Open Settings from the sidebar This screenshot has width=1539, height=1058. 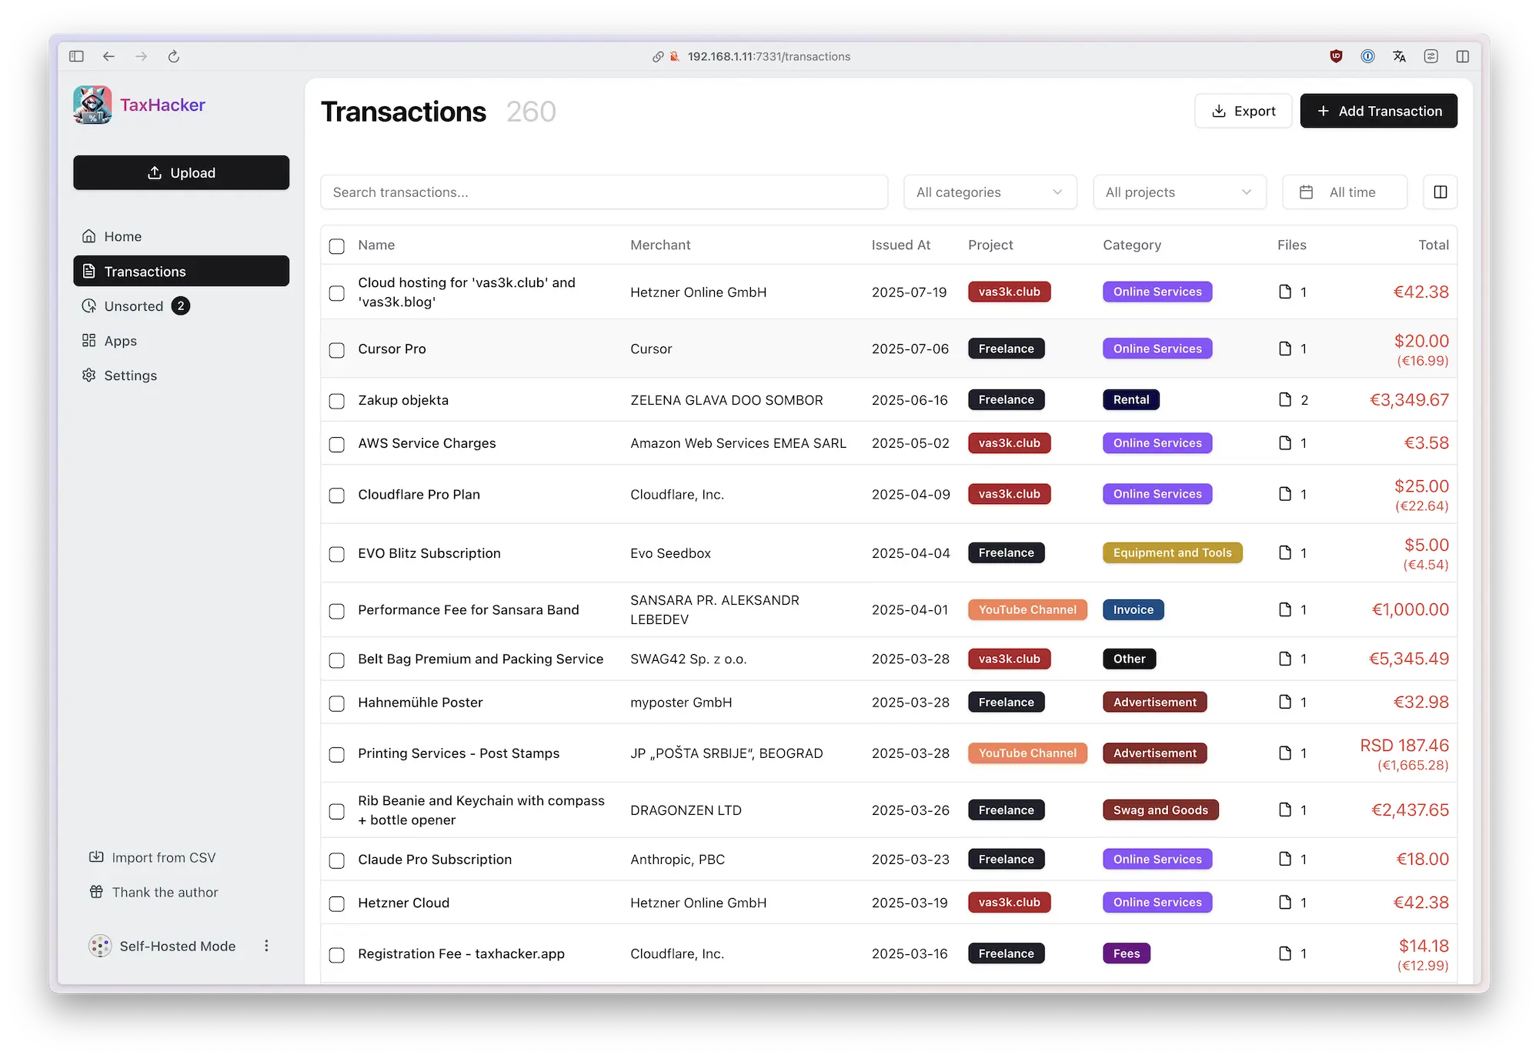click(129, 375)
